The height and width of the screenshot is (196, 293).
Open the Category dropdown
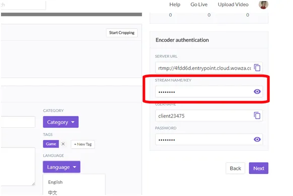pos(61,122)
